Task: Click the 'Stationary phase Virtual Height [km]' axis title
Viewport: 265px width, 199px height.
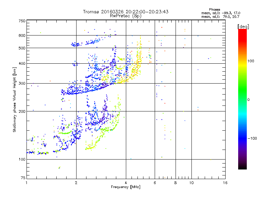Action: [15, 100]
